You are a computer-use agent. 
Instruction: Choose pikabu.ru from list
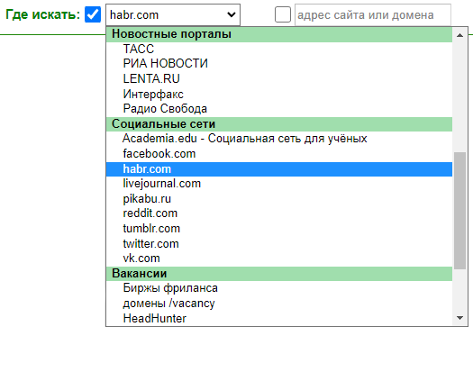coord(279,199)
